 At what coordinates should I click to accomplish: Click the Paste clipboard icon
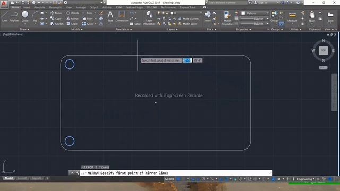(312, 16)
